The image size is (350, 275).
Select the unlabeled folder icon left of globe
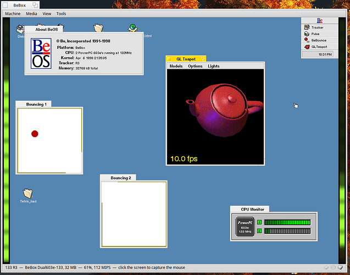pyautogui.click(x=98, y=28)
